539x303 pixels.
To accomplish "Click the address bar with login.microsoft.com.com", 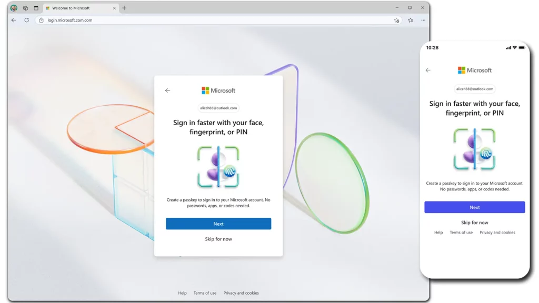I will pos(218,21).
